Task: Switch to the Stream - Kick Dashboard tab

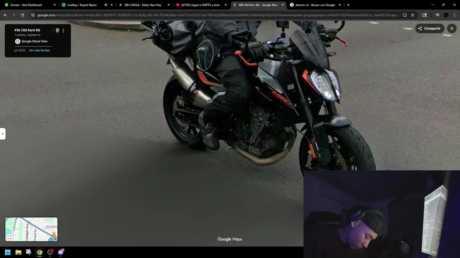Action: [x=30, y=5]
